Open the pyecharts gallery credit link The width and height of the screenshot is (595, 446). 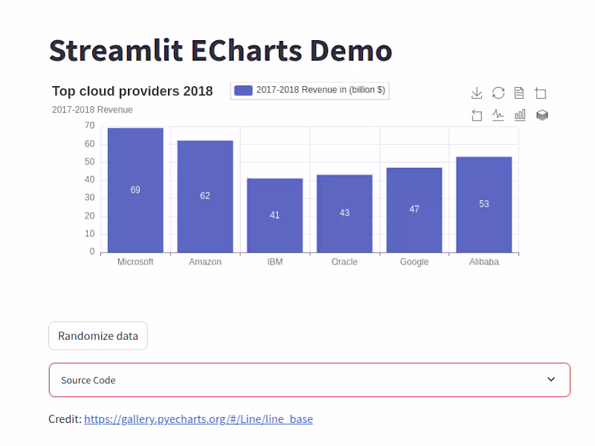tap(198, 418)
